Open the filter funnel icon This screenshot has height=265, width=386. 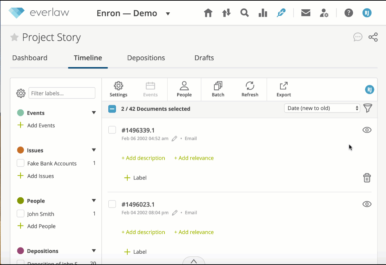tap(367, 108)
